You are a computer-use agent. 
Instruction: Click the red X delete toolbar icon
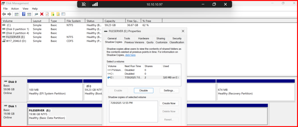(x=42, y=14)
